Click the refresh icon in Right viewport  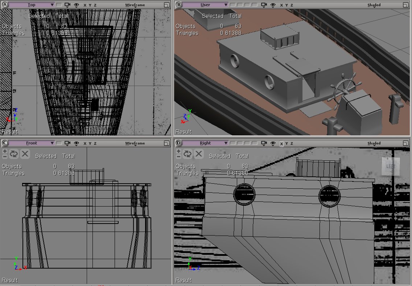[x=188, y=154]
